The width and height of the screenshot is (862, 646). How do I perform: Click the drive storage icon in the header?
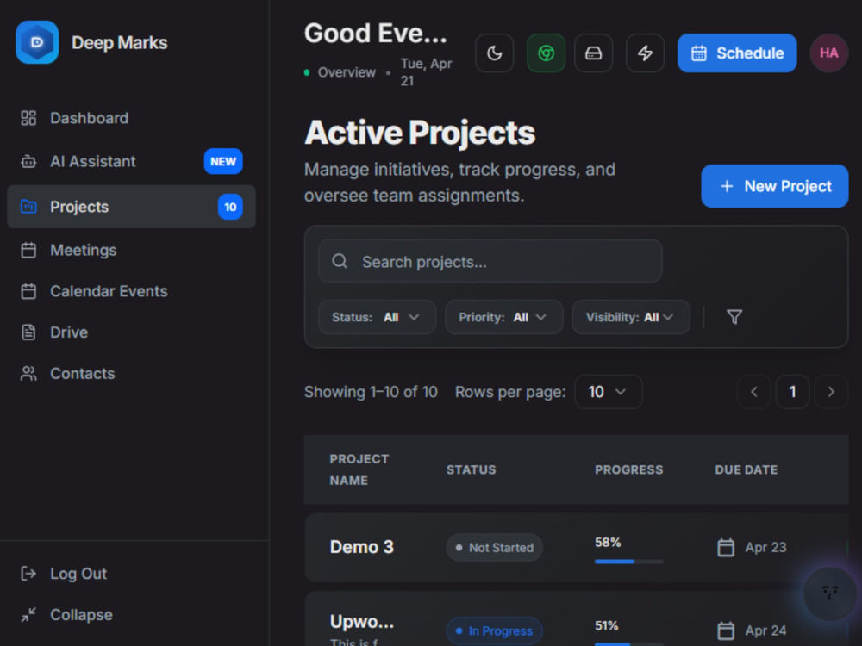(x=593, y=53)
